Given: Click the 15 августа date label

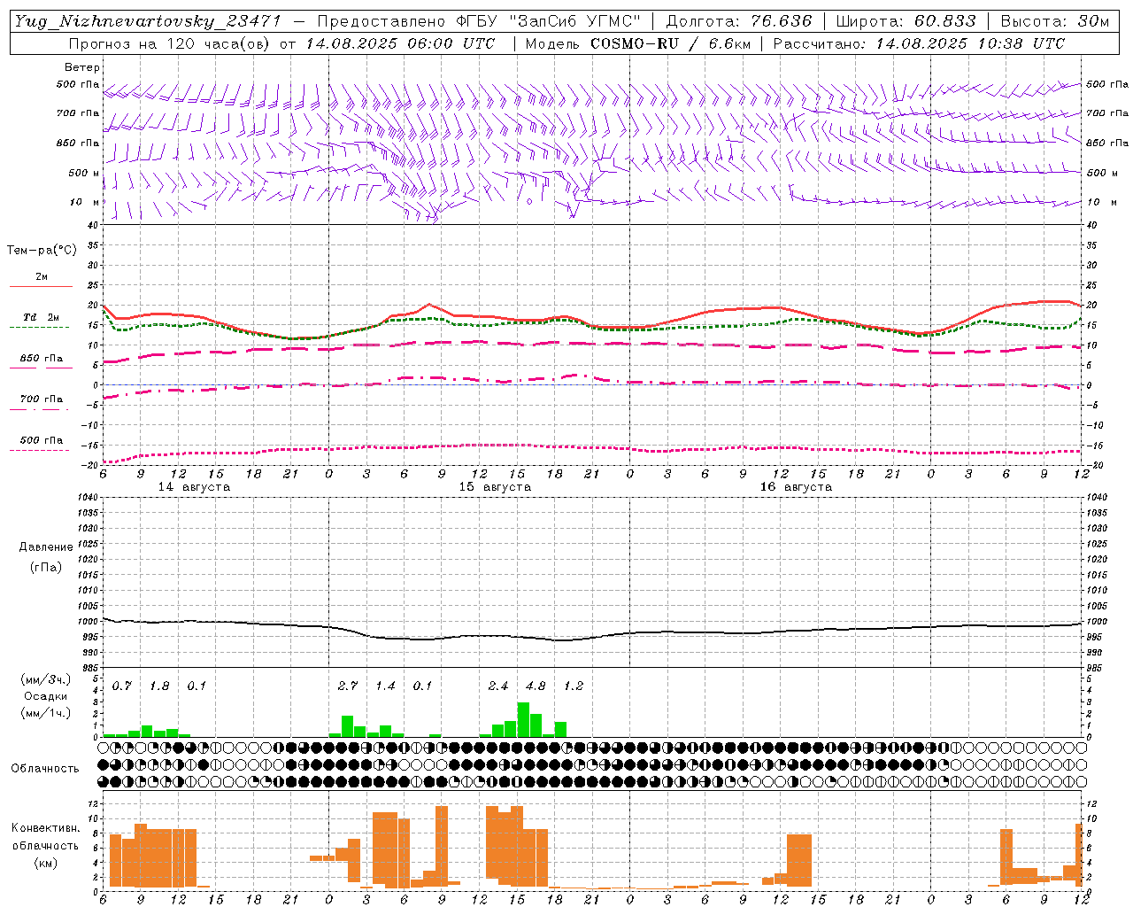Looking at the screenshot, I should [x=495, y=487].
